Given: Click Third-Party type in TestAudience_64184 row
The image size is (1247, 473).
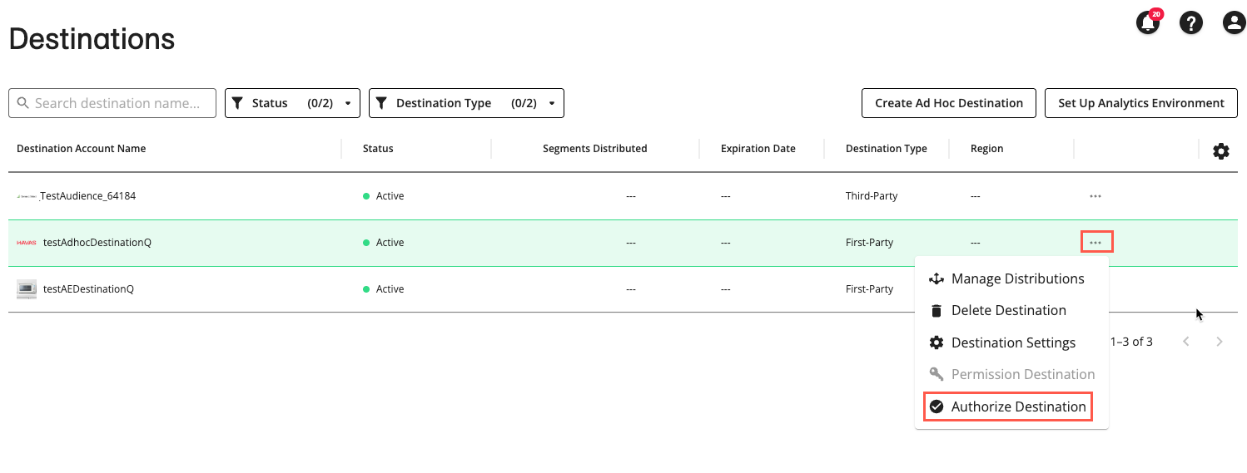Looking at the screenshot, I should 872,196.
